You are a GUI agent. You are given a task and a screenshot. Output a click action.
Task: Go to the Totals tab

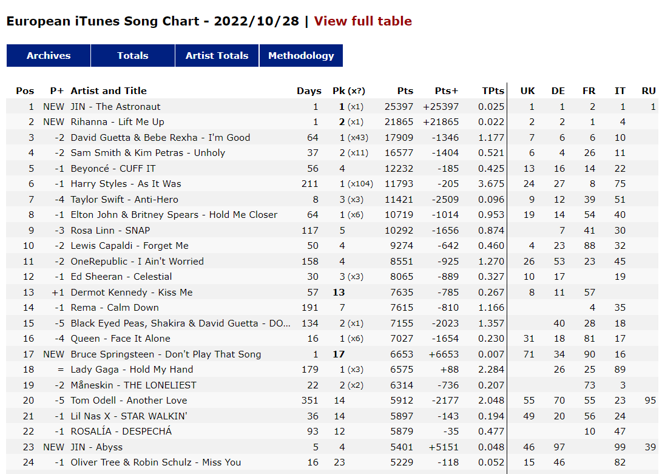click(133, 55)
